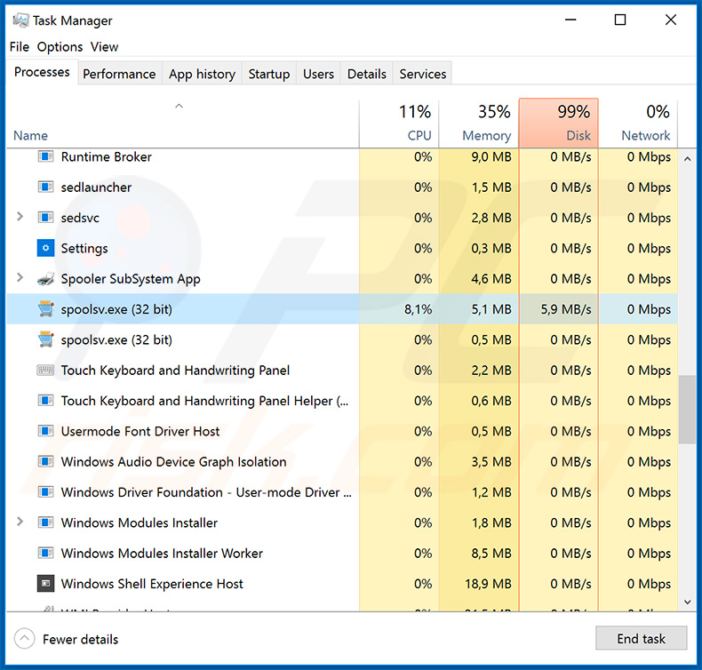Sort by the Network column header
This screenshot has width=702, height=670.
click(638, 123)
